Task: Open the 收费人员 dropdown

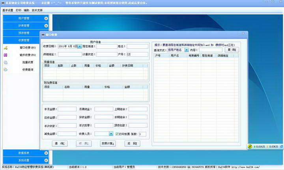Action: coord(111,134)
